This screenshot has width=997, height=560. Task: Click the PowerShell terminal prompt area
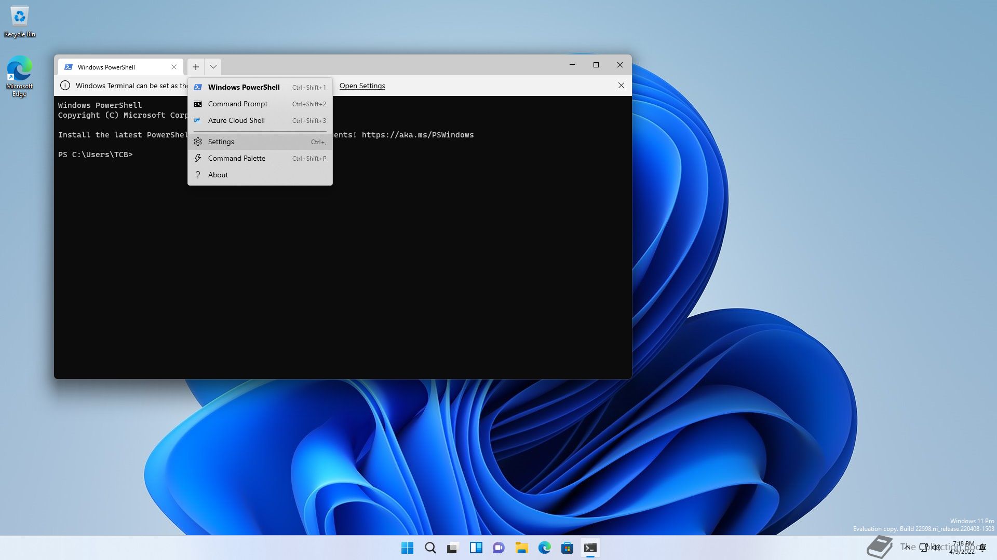point(96,155)
